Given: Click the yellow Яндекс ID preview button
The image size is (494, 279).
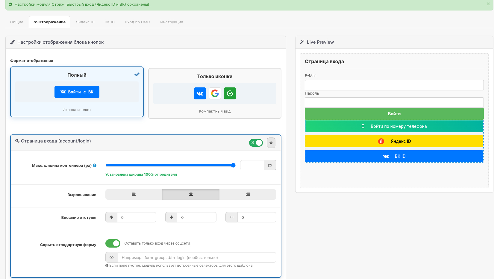Looking at the screenshot, I should tap(394, 141).
